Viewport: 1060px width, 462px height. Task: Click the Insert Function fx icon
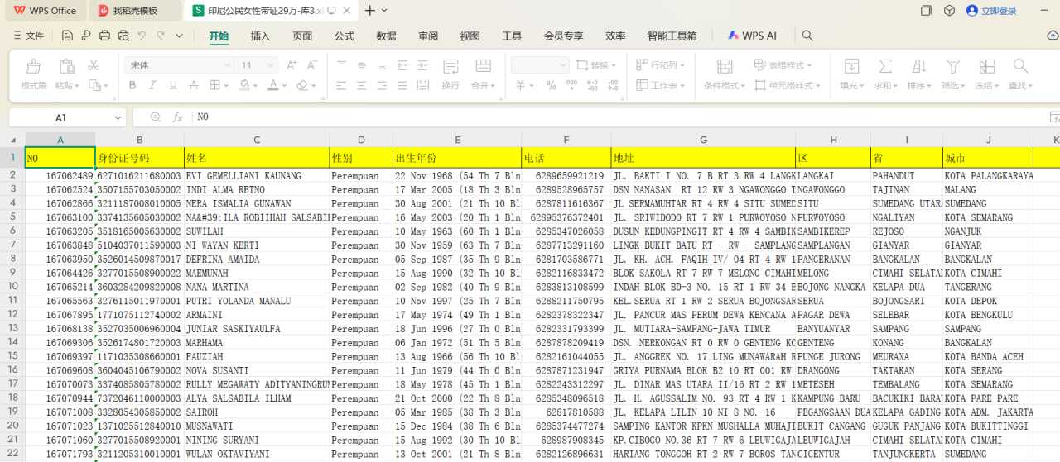[x=177, y=117]
